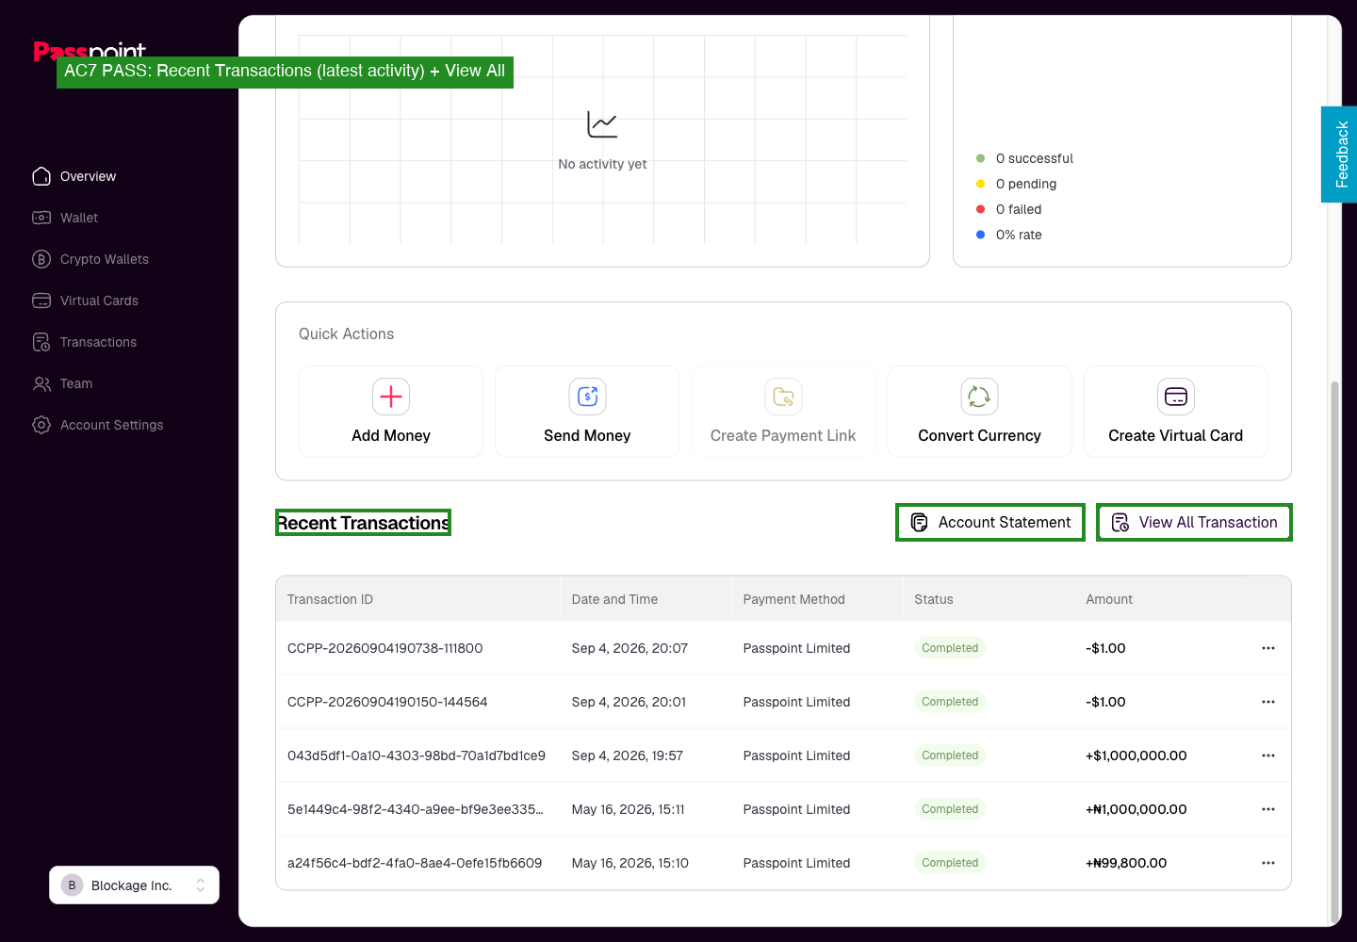The height and width of the screenshot is (942, 1357).
Task: Click Completed badge for Sep 4, 20:01 transaction
Action: [x=950, y=702]
